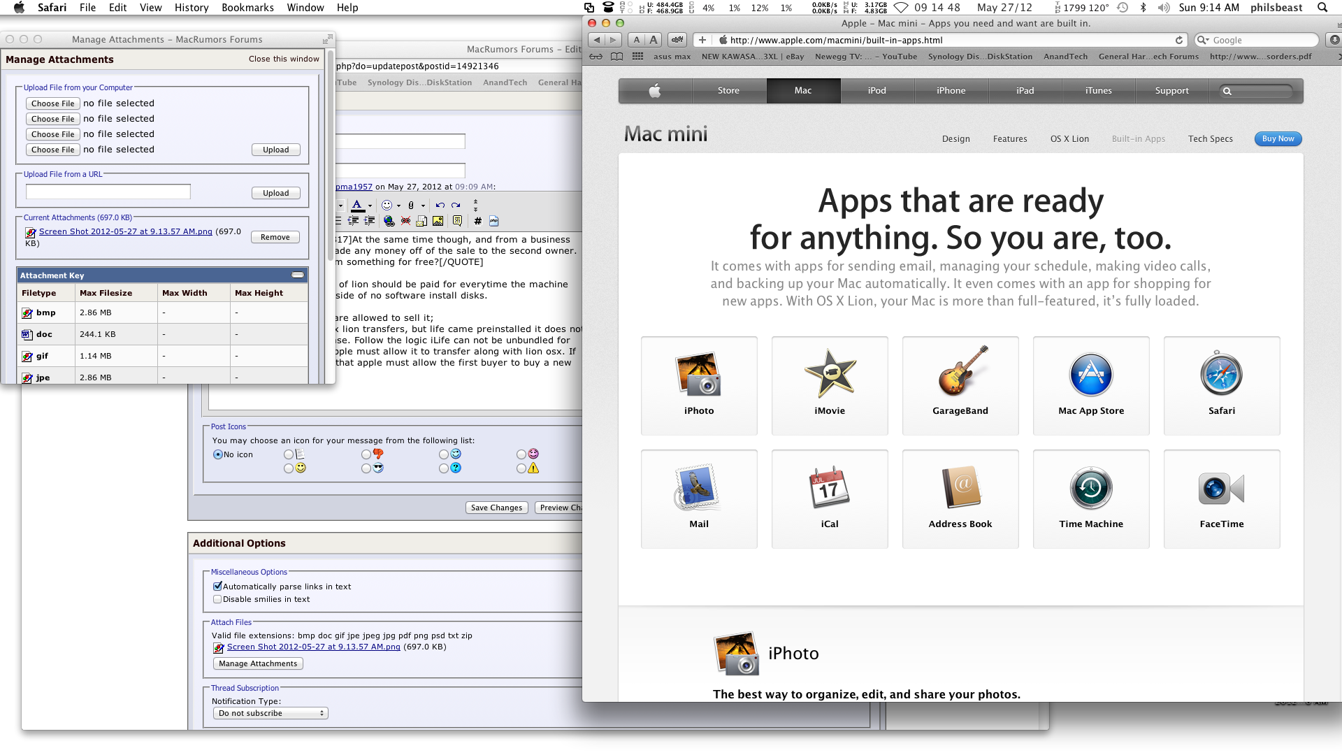Collapse the Attachment Key panel

(298, 275)
